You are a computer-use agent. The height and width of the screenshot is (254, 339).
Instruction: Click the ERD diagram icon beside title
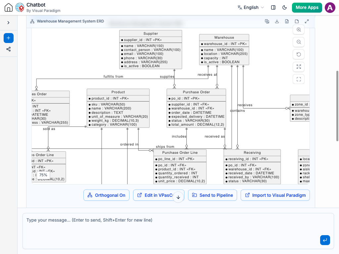click(x=32, y=21)
